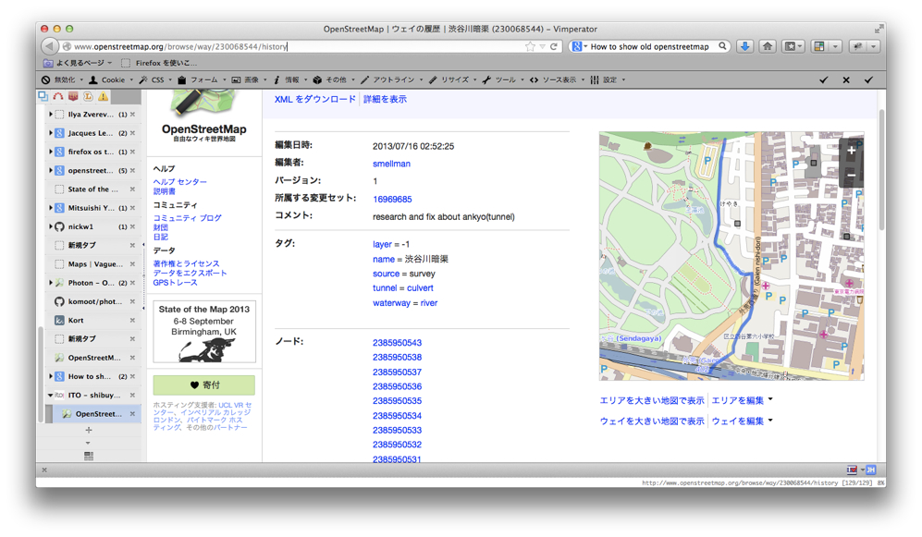Click the XML をダウンロード link

click(314, 99)
